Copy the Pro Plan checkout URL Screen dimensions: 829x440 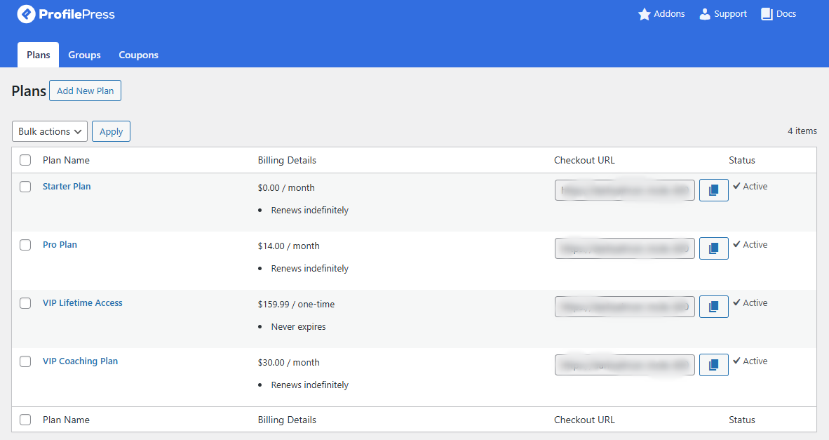(x=714, y=248)
